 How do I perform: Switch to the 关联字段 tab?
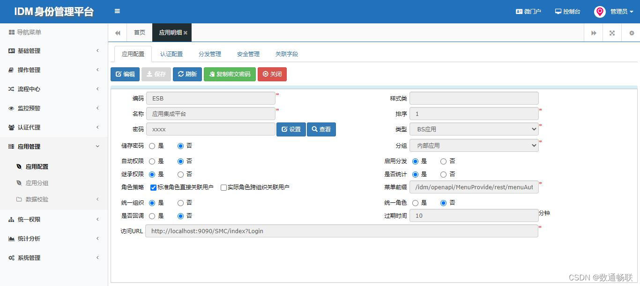(x=287, y=54)
